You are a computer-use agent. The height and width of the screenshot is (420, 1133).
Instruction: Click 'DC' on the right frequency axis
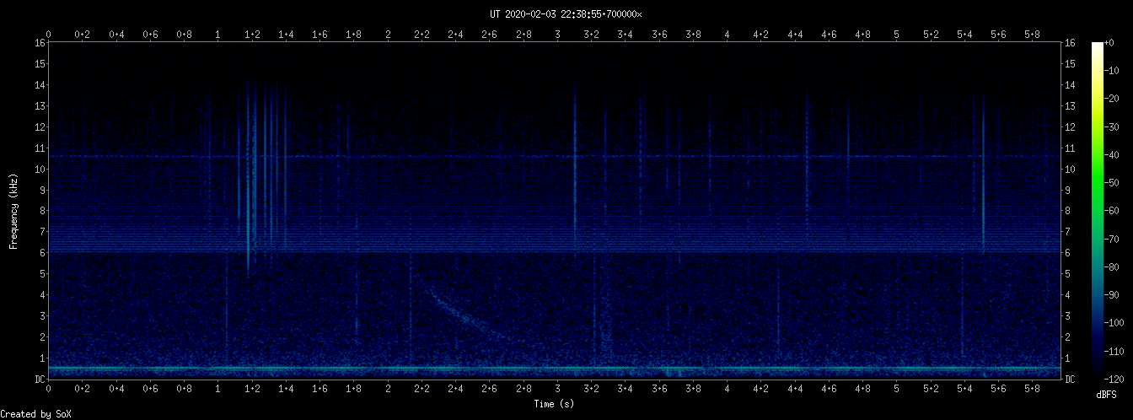(x=1070, y=380)
